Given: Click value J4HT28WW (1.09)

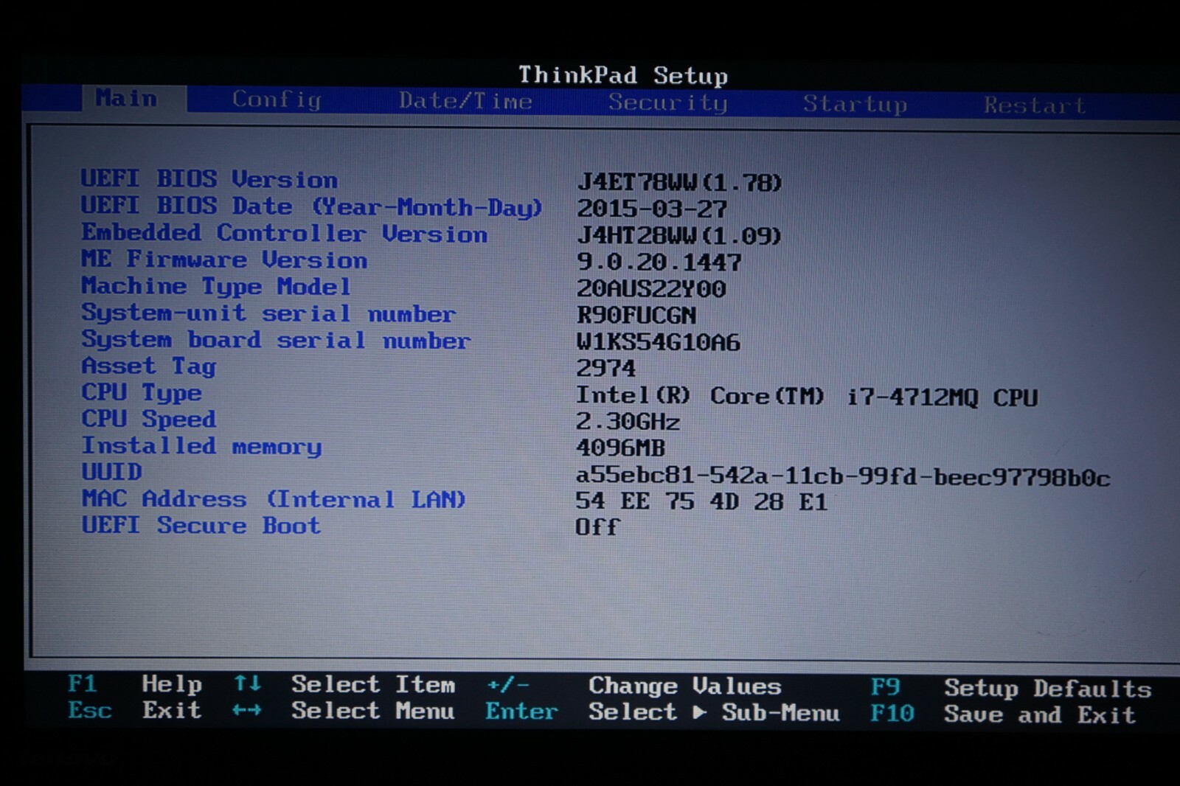Looking at the screenshot, I should click(679, 235).
